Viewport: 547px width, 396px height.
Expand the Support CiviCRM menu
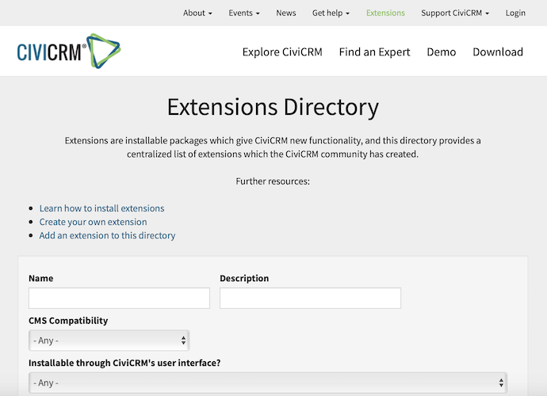pyautogui.click(x=455, y=13)
